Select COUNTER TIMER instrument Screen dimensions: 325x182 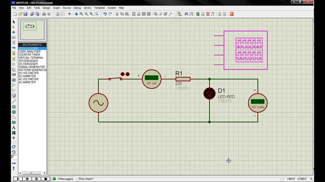(32, 55)
